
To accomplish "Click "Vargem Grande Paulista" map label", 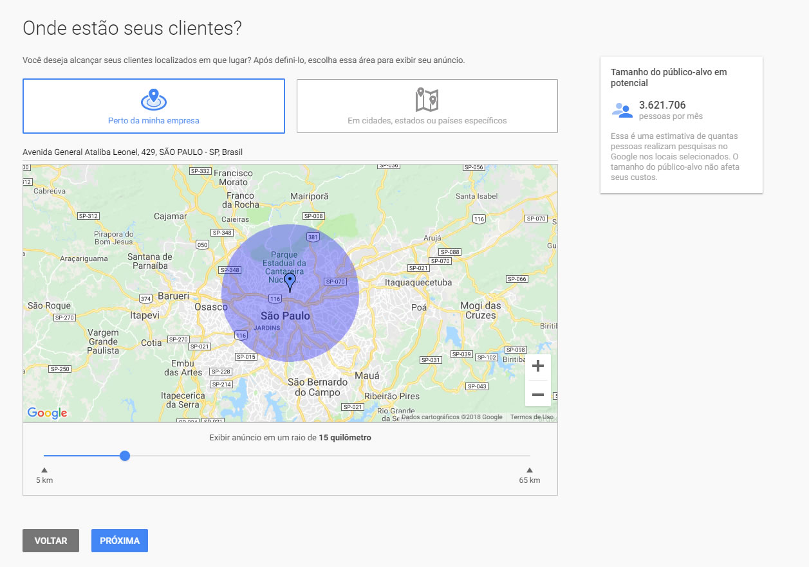I will click(103, 342).
